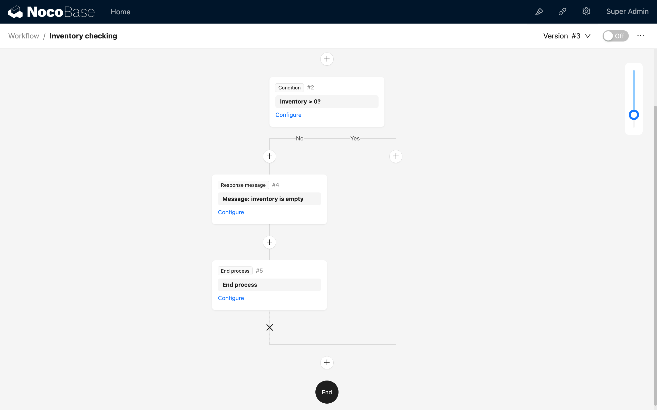Open the UI editor pen icon
Image resolution: width=657 pixels, height=410 pixels.
(x=539, y=12)
